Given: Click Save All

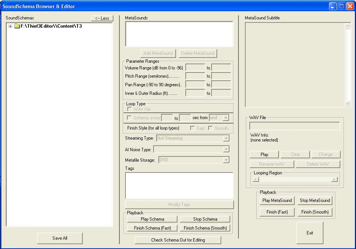Looking at the screenshot, I should click(60, 238).
